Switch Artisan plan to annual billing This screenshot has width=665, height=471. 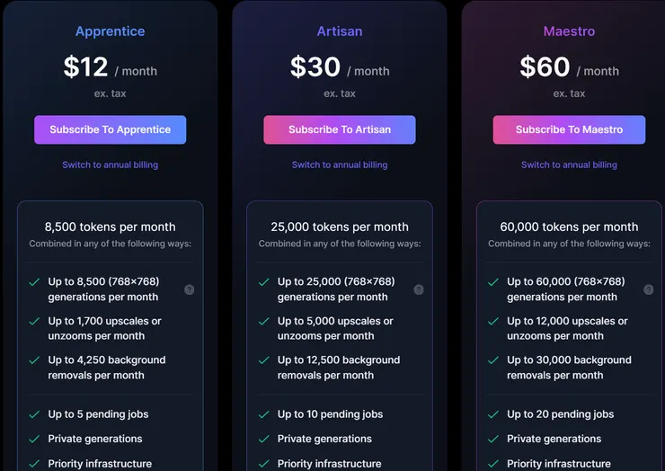[x=340, y=164]
